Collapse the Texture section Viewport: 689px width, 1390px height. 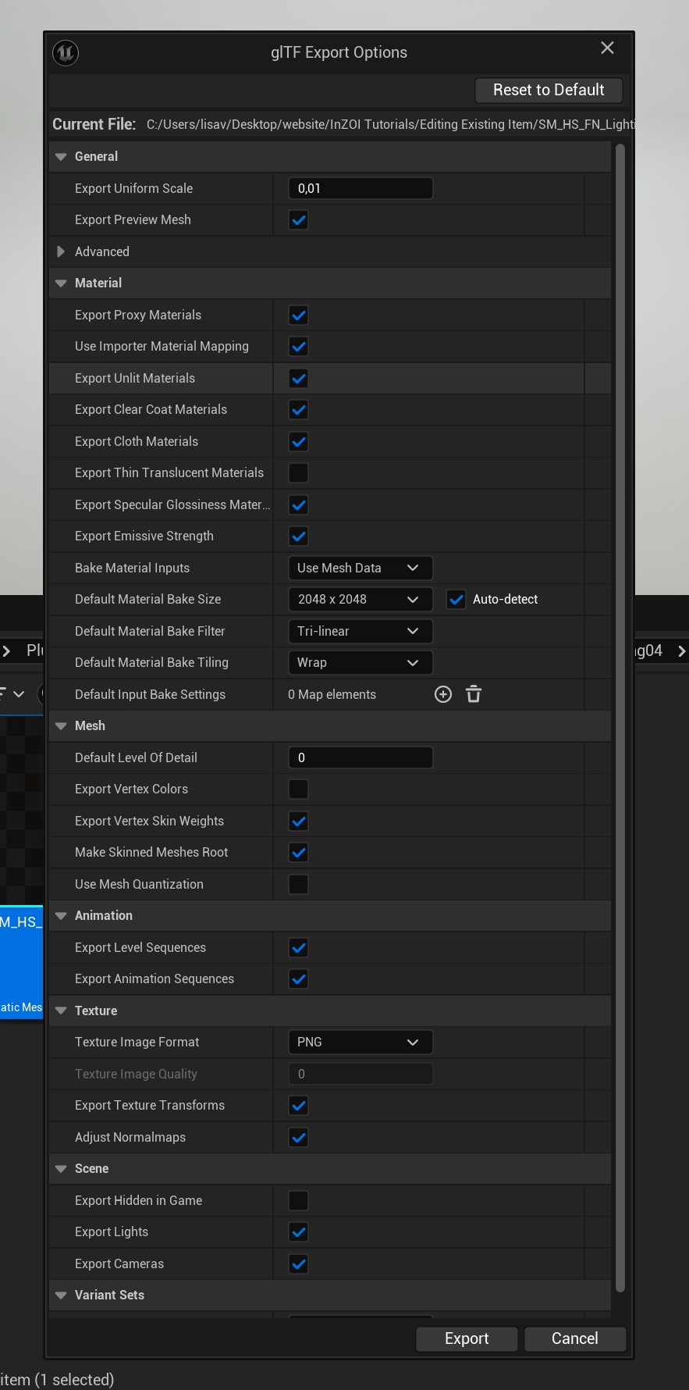[61, 1010]
